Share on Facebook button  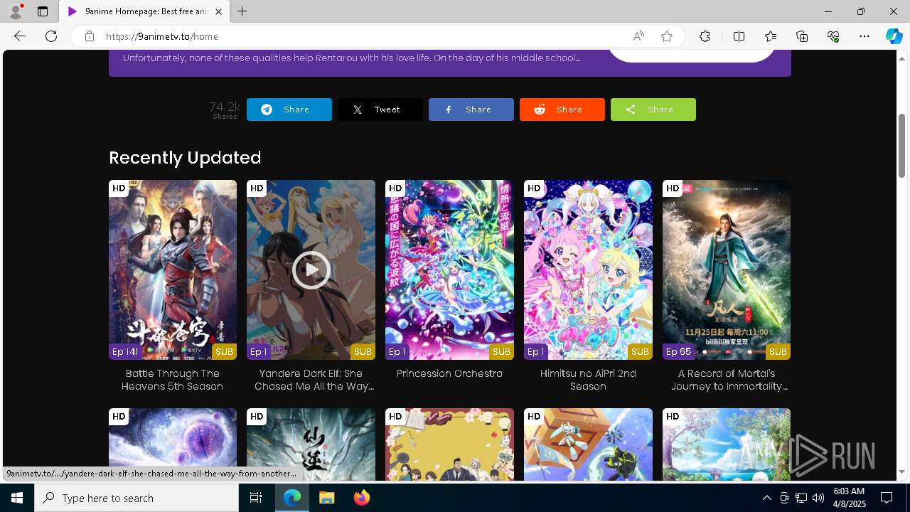click(471, 110)
